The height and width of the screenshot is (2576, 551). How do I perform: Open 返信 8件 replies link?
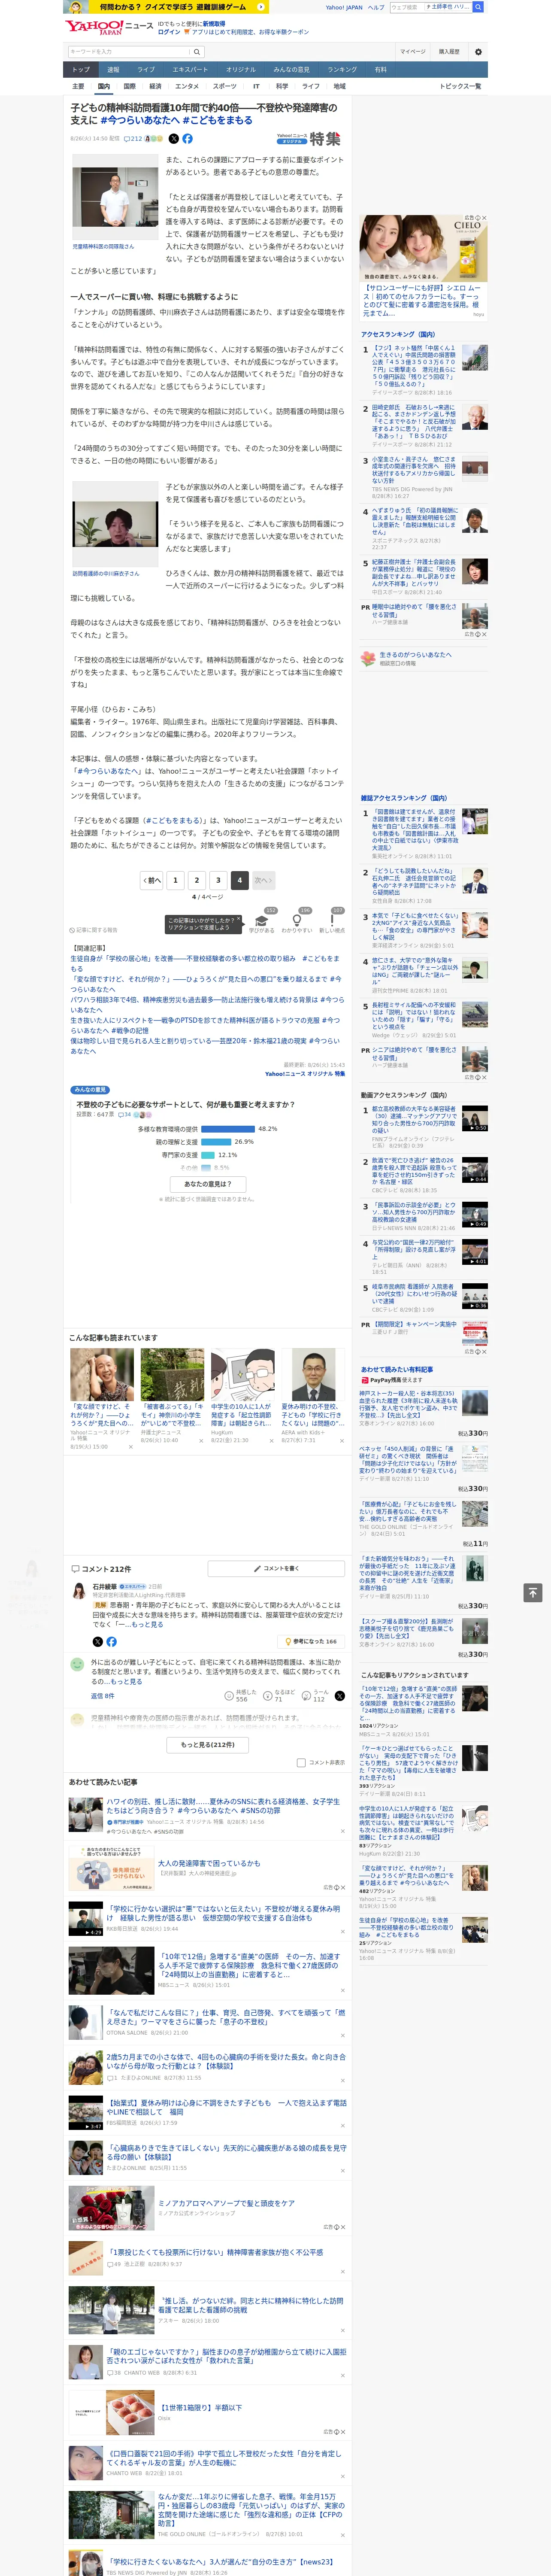(x=102, y=1696)
